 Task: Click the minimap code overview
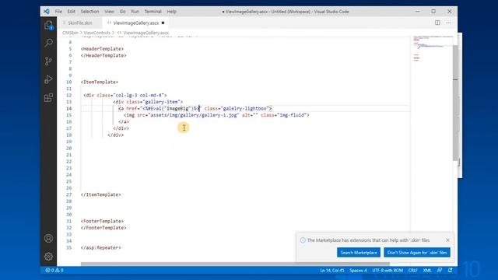[431, 48]
